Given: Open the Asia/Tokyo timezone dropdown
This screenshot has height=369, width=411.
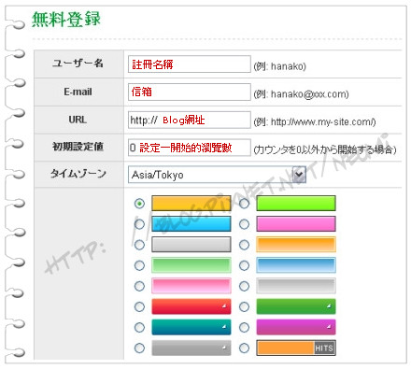Looking at the screenshot, I should [217, 175].
